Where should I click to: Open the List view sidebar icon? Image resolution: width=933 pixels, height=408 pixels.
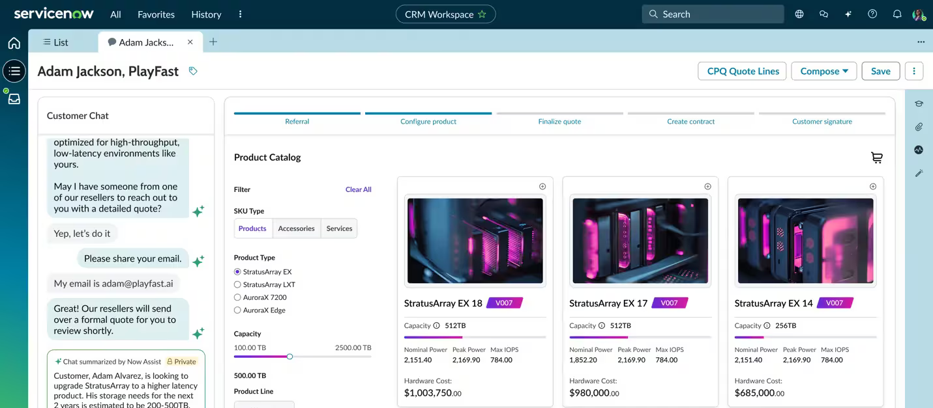point(14,71)
